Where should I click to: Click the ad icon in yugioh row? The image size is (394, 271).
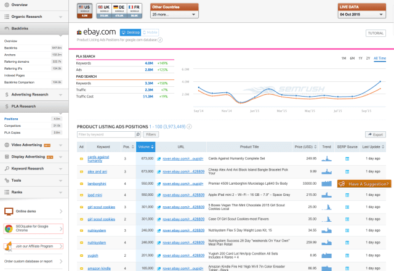(81, 256)
